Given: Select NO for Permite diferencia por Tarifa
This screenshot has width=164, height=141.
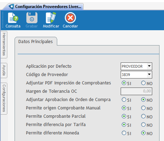Looking at the screenshot, I should (x=143, y=125).
